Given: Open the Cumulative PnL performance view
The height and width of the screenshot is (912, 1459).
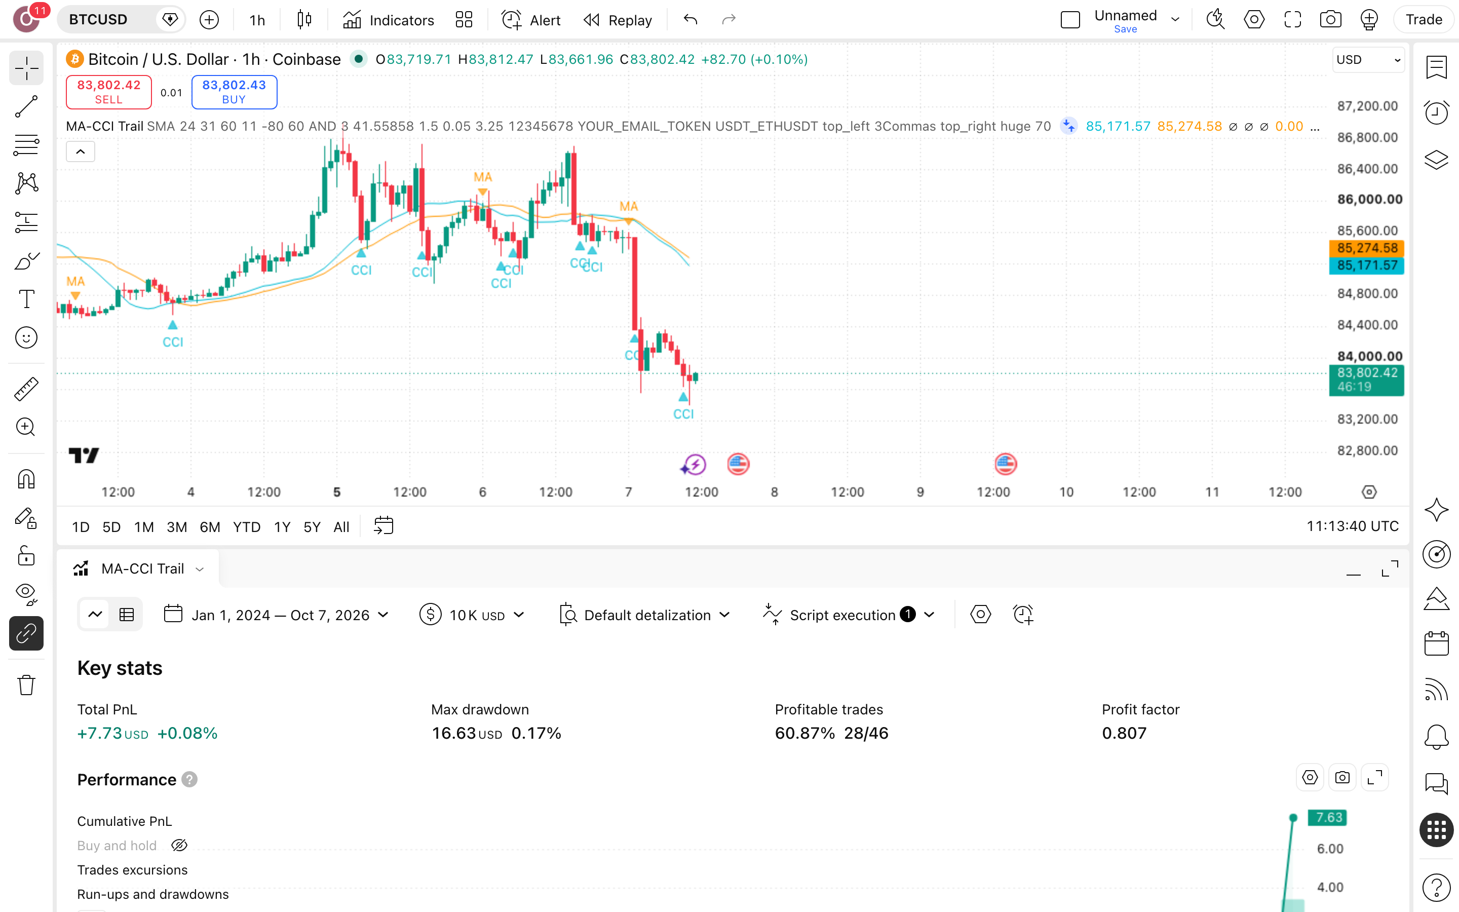Looking at the screenshot, I should tap(125, 821).
